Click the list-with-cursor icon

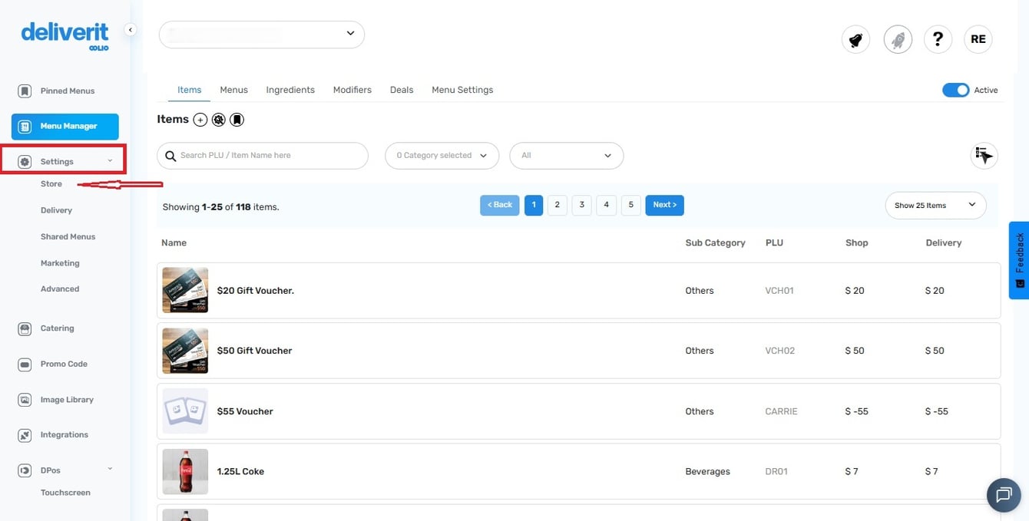point(984,156)
